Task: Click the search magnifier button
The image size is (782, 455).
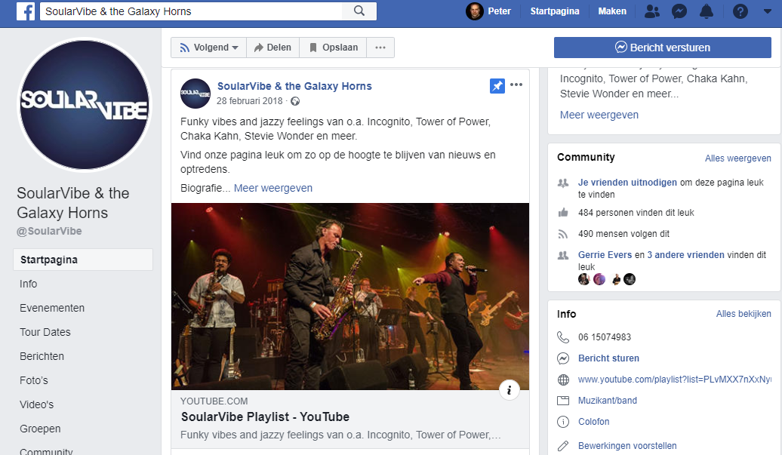Action: [359, 11]
